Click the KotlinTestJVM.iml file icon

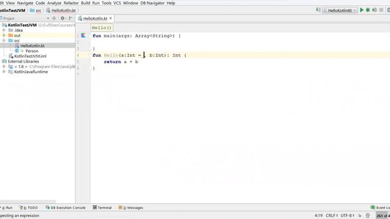[x=11, y=56]
